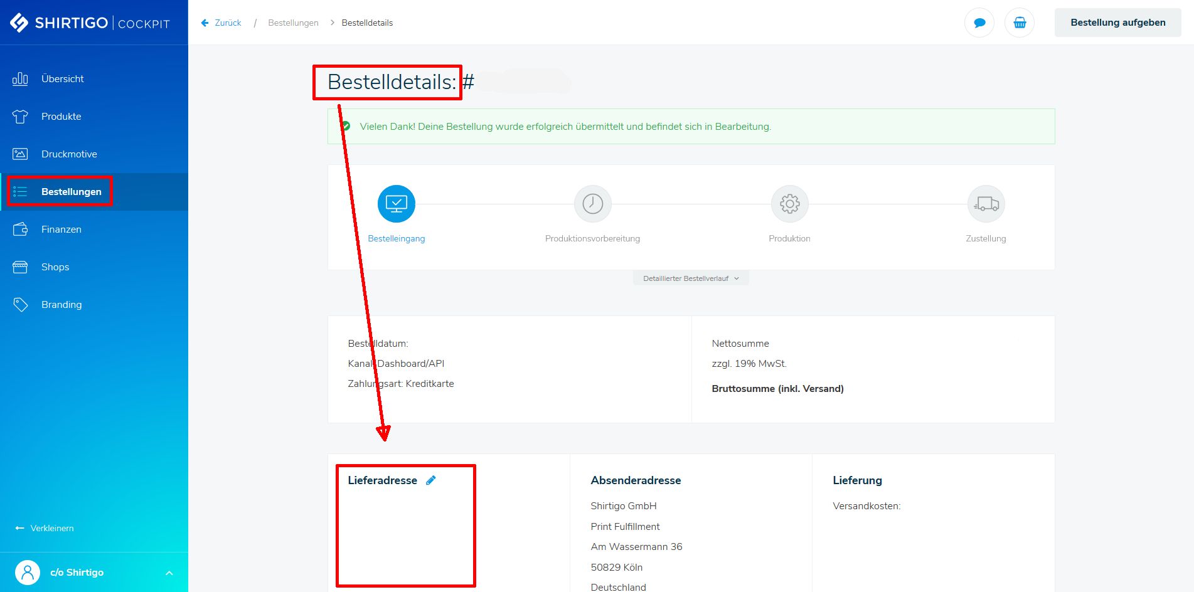Go to Produkte in the sidebar
The height and width of the screenshot is (592, 1194).
point(61,117)
